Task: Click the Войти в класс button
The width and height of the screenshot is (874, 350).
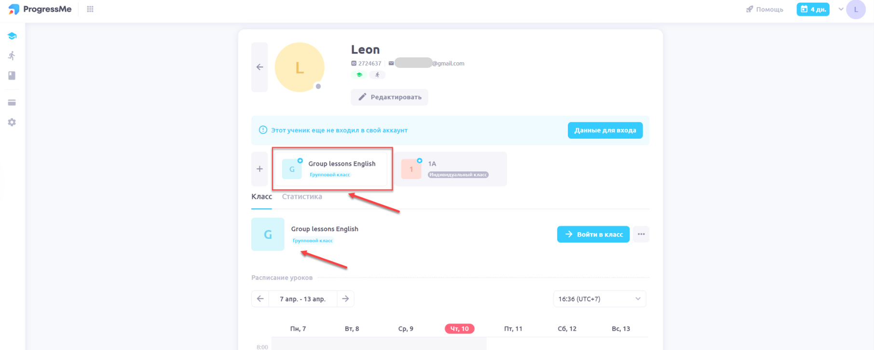Action: pos(593,234)
